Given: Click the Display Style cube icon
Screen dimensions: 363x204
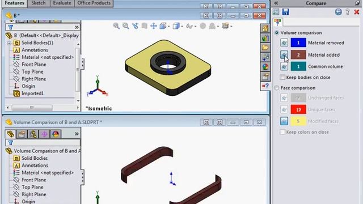Looking at the screenshot, I should click(176, 26).
